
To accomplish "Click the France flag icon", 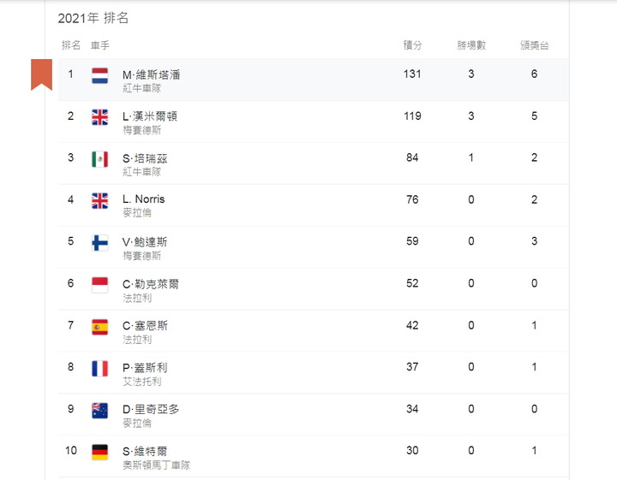I will click(100, 369).
